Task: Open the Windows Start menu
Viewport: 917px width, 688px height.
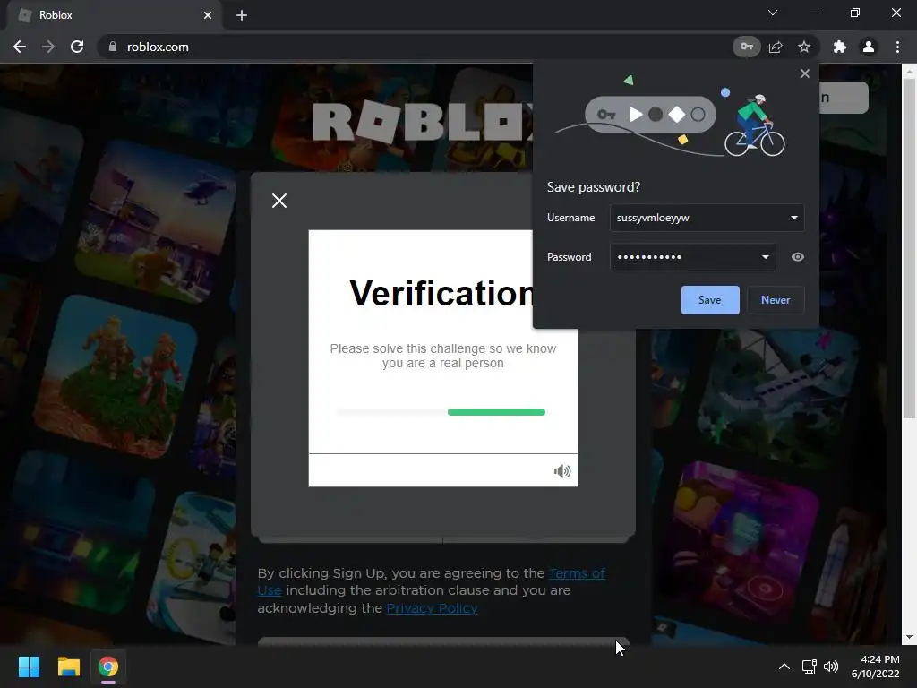Action: click(x=29, y=666)
